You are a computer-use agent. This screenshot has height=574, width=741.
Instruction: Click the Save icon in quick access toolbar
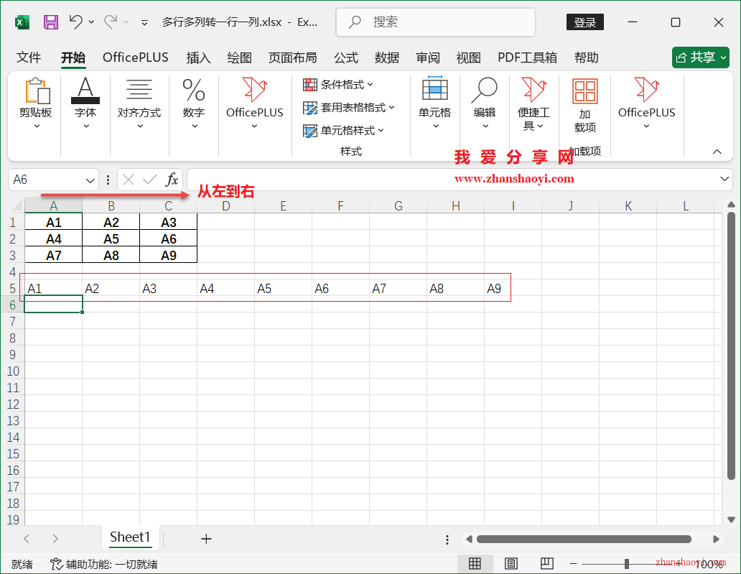tap(50, 22)
